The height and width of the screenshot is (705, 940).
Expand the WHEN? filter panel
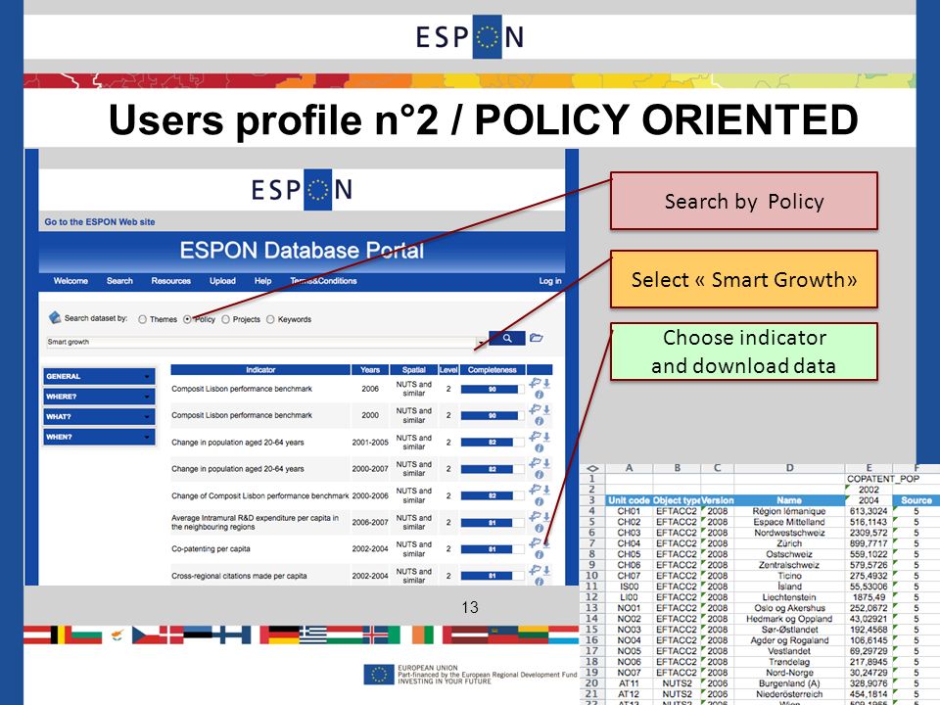click(99, 437)
